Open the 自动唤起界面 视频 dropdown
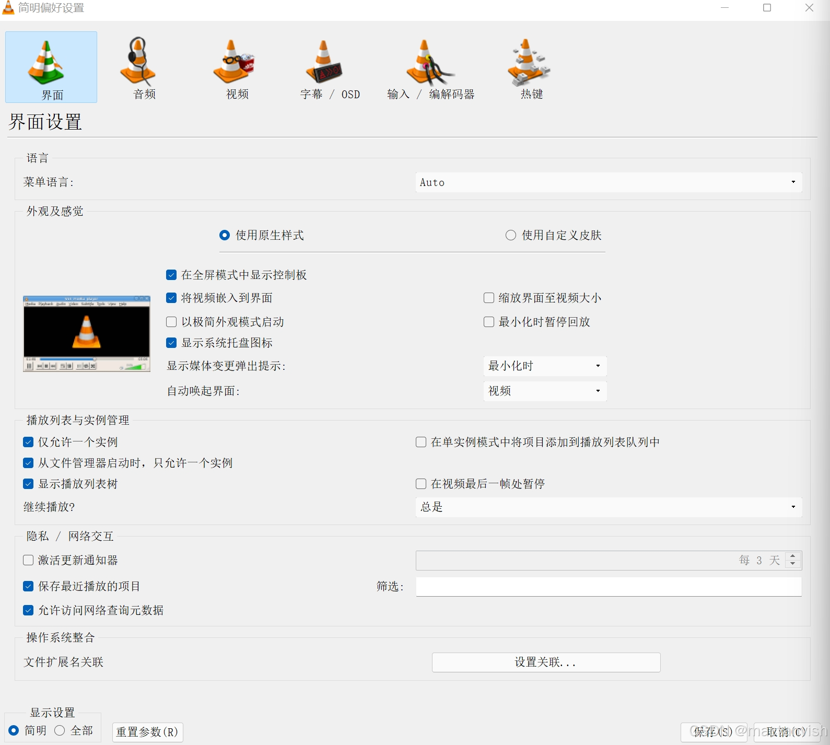This screenshot has height=745, width=830. click(x=545, y=391)
